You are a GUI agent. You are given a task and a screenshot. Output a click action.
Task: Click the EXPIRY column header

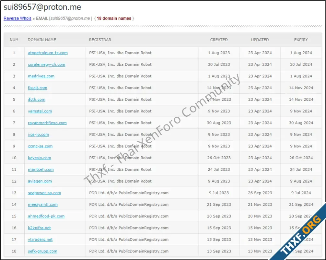click(301, 40)
